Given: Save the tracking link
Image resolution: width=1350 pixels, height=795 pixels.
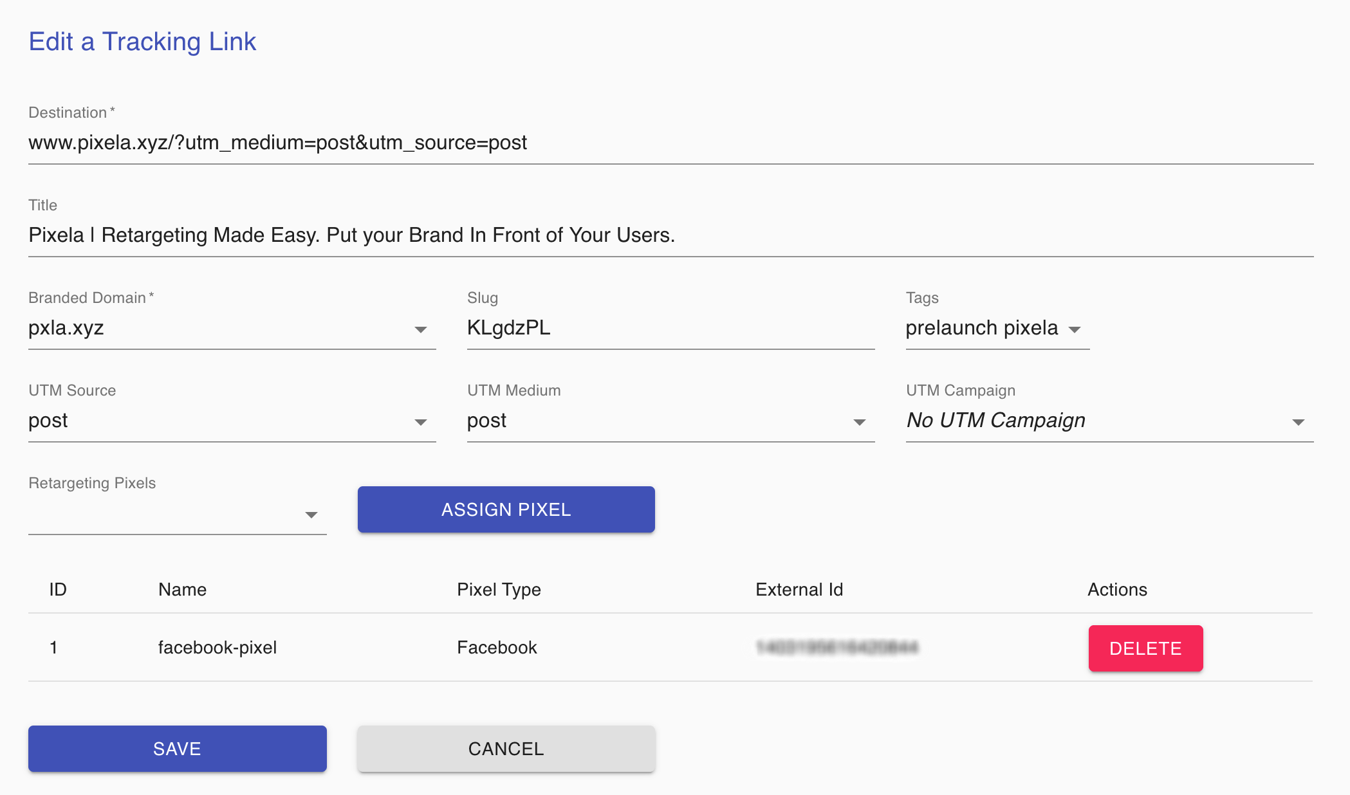Looking at the screenshot, I should click(177, 749).
